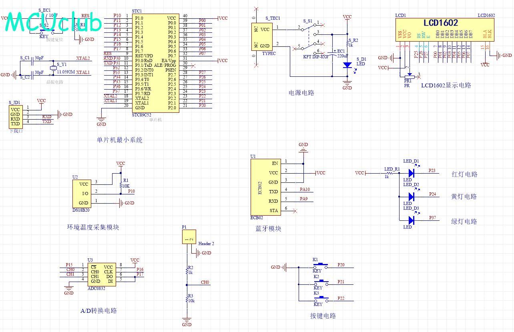
Task: Click the MCUclub watermark logo
Action: [x=54, y=22]
